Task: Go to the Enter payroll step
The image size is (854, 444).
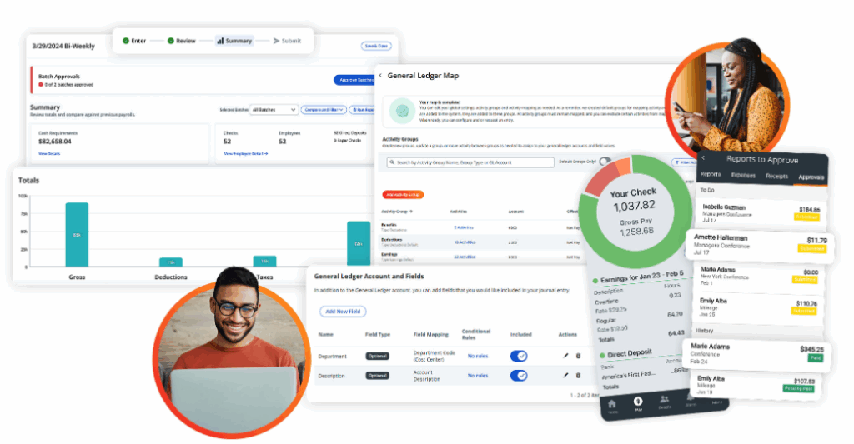Action: pos(134,41)
